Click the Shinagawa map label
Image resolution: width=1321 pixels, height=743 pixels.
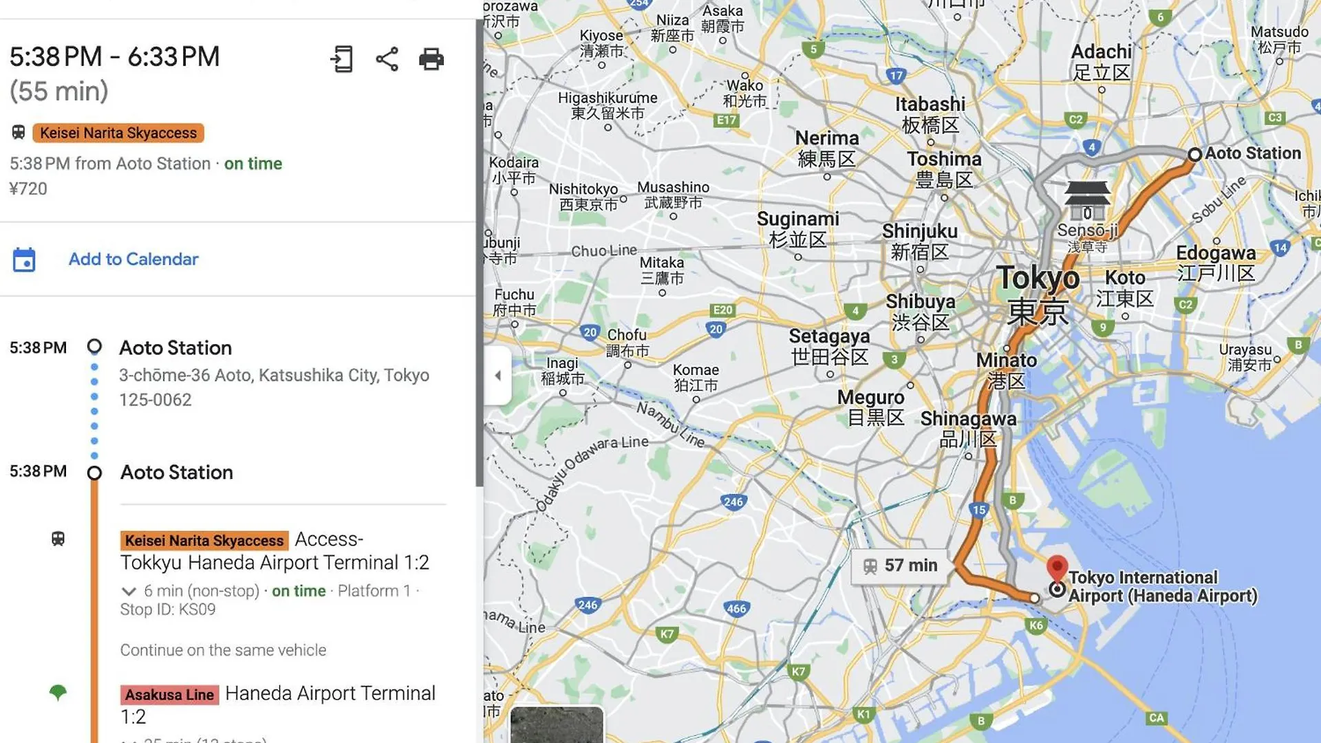(x=968, y=429)
